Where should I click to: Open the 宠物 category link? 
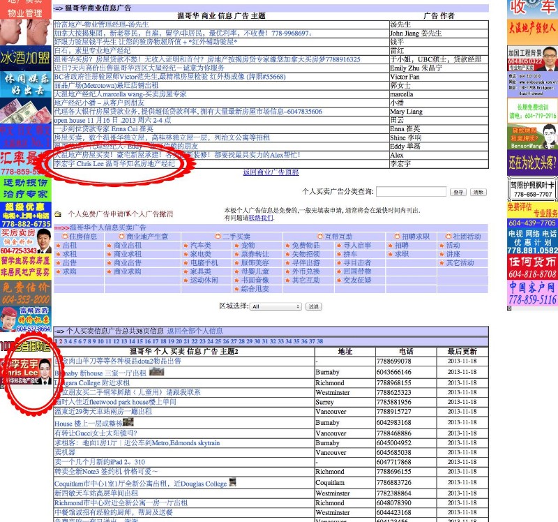(248, 246)
